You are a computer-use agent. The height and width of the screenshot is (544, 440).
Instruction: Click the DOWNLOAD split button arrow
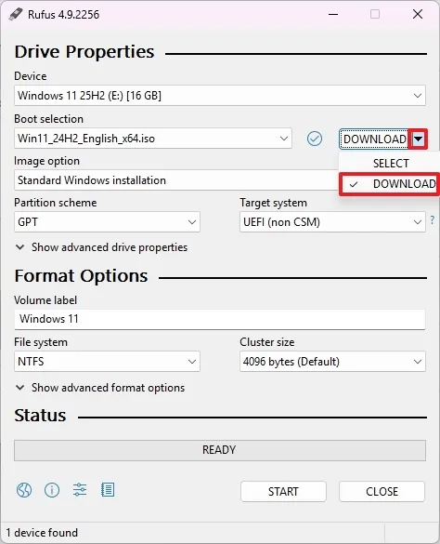coord(418,139)
